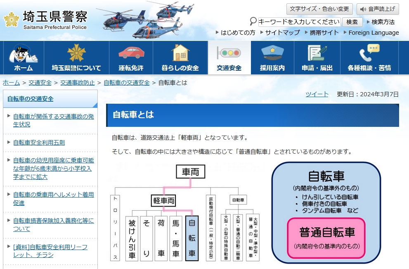This screenshot has height=269, width=409.
Task: Open the phone 各種相談・苦情 icon
Action: tap(369, 53)
